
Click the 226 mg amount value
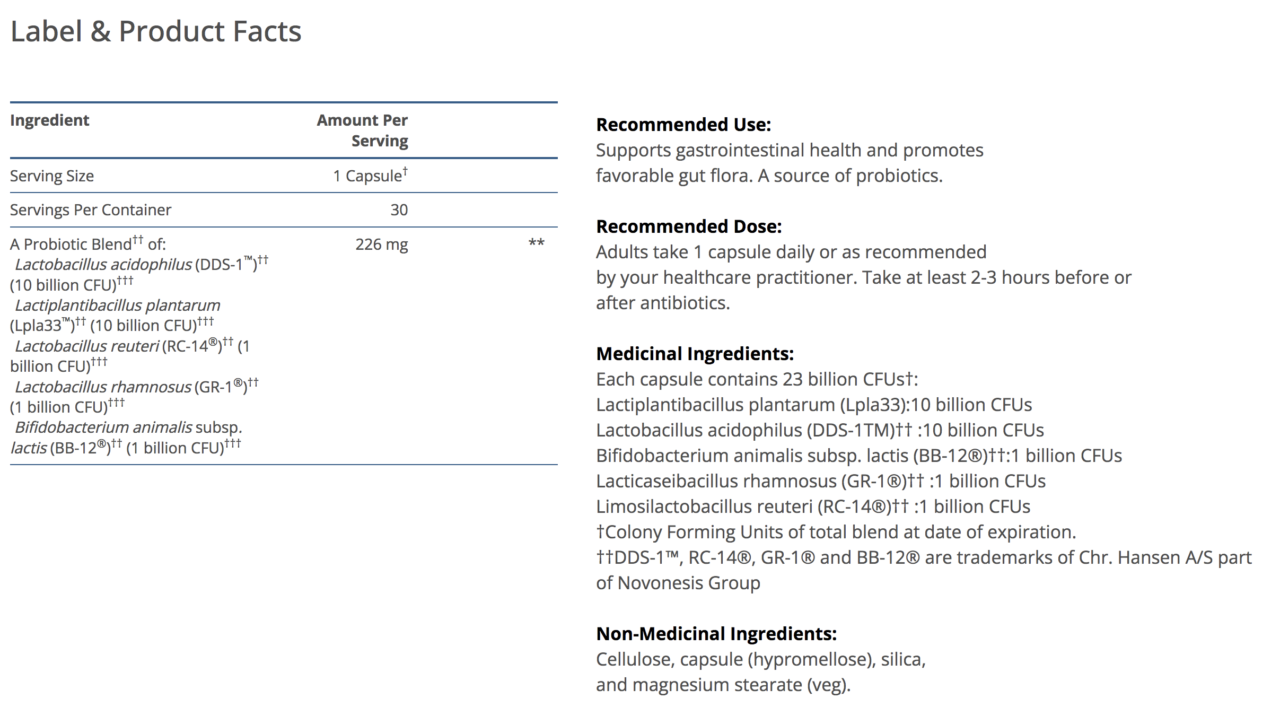click(381, 245)
